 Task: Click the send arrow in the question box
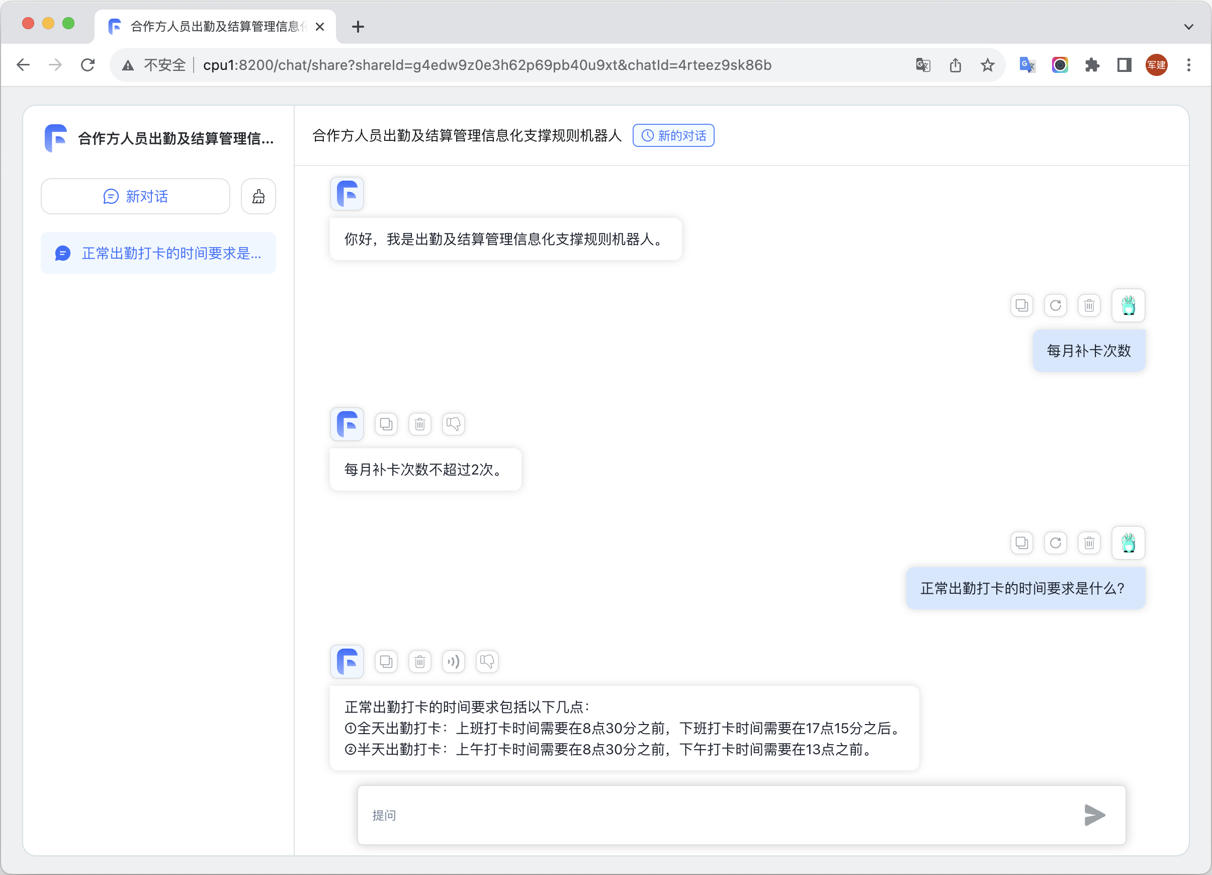pyautogui.click(x=1094, y=815)
